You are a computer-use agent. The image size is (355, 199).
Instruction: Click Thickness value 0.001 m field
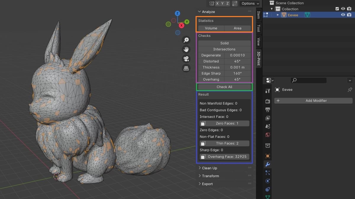[x=238, y=67]
